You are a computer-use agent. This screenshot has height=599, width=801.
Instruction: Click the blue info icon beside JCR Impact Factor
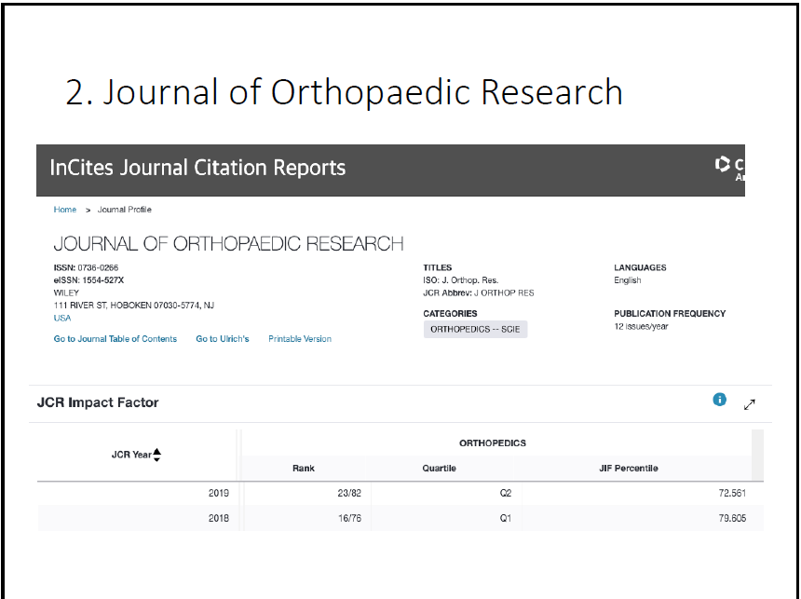point(719,400)
